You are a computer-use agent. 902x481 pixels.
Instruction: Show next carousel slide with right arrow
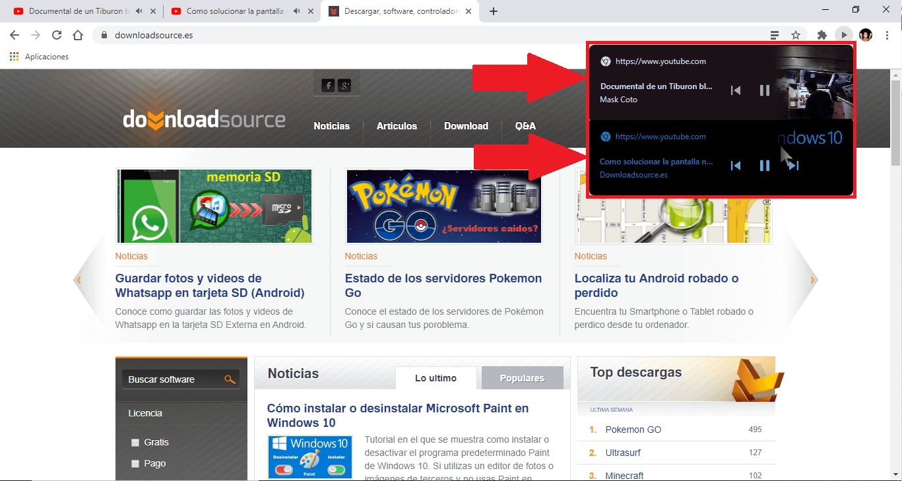(x=812, y=280)
